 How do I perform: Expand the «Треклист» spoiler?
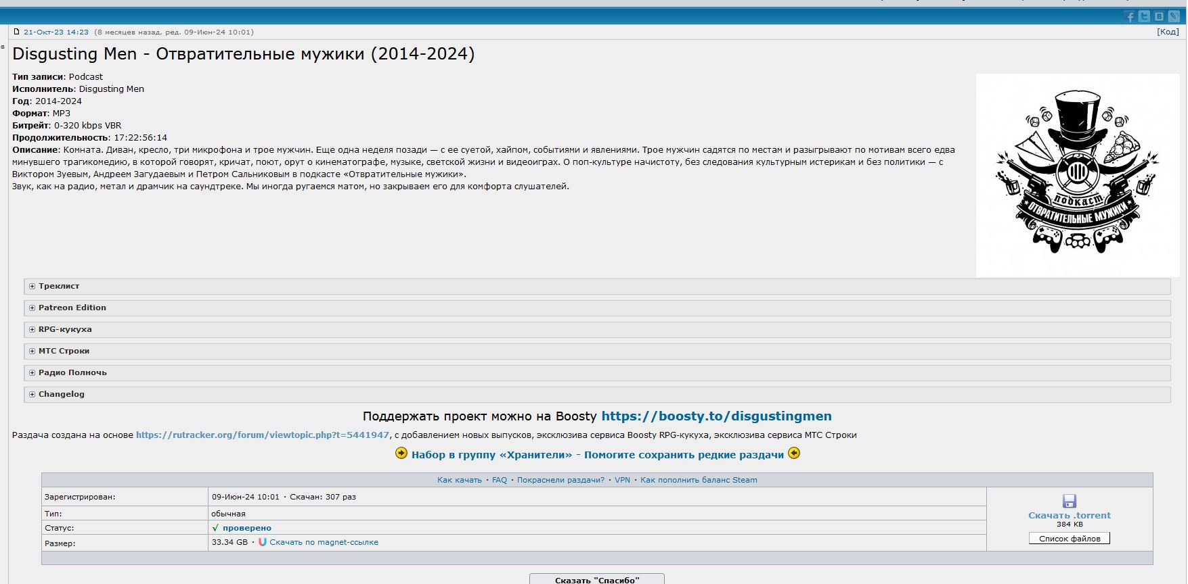tap(597, 287)
